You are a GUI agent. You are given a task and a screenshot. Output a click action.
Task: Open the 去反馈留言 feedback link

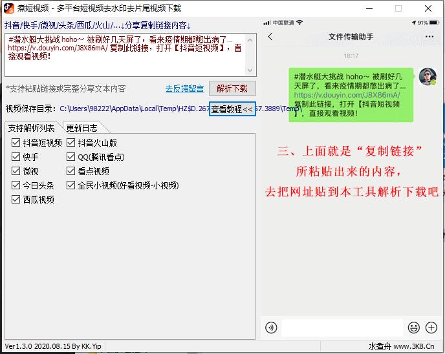[184, 88]
